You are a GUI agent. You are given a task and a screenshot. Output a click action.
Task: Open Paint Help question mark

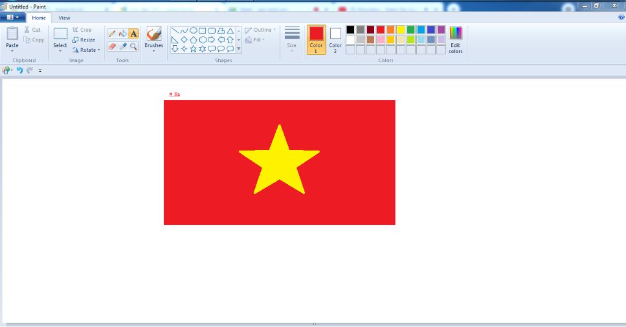621,17
